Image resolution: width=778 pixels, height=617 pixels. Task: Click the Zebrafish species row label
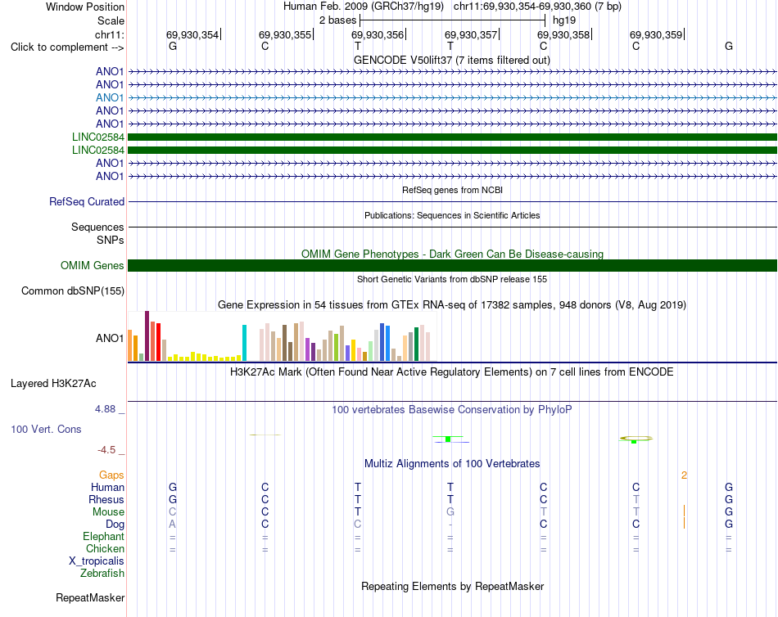102,574
